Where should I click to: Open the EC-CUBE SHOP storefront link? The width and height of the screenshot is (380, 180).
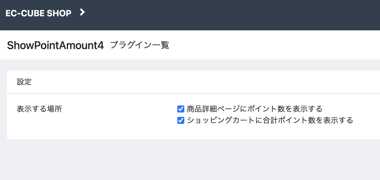coord(38,13)
